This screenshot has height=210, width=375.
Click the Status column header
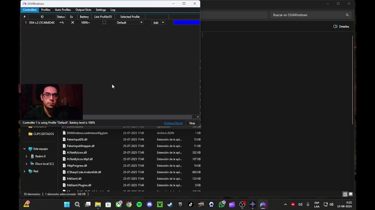click(61, 17)
